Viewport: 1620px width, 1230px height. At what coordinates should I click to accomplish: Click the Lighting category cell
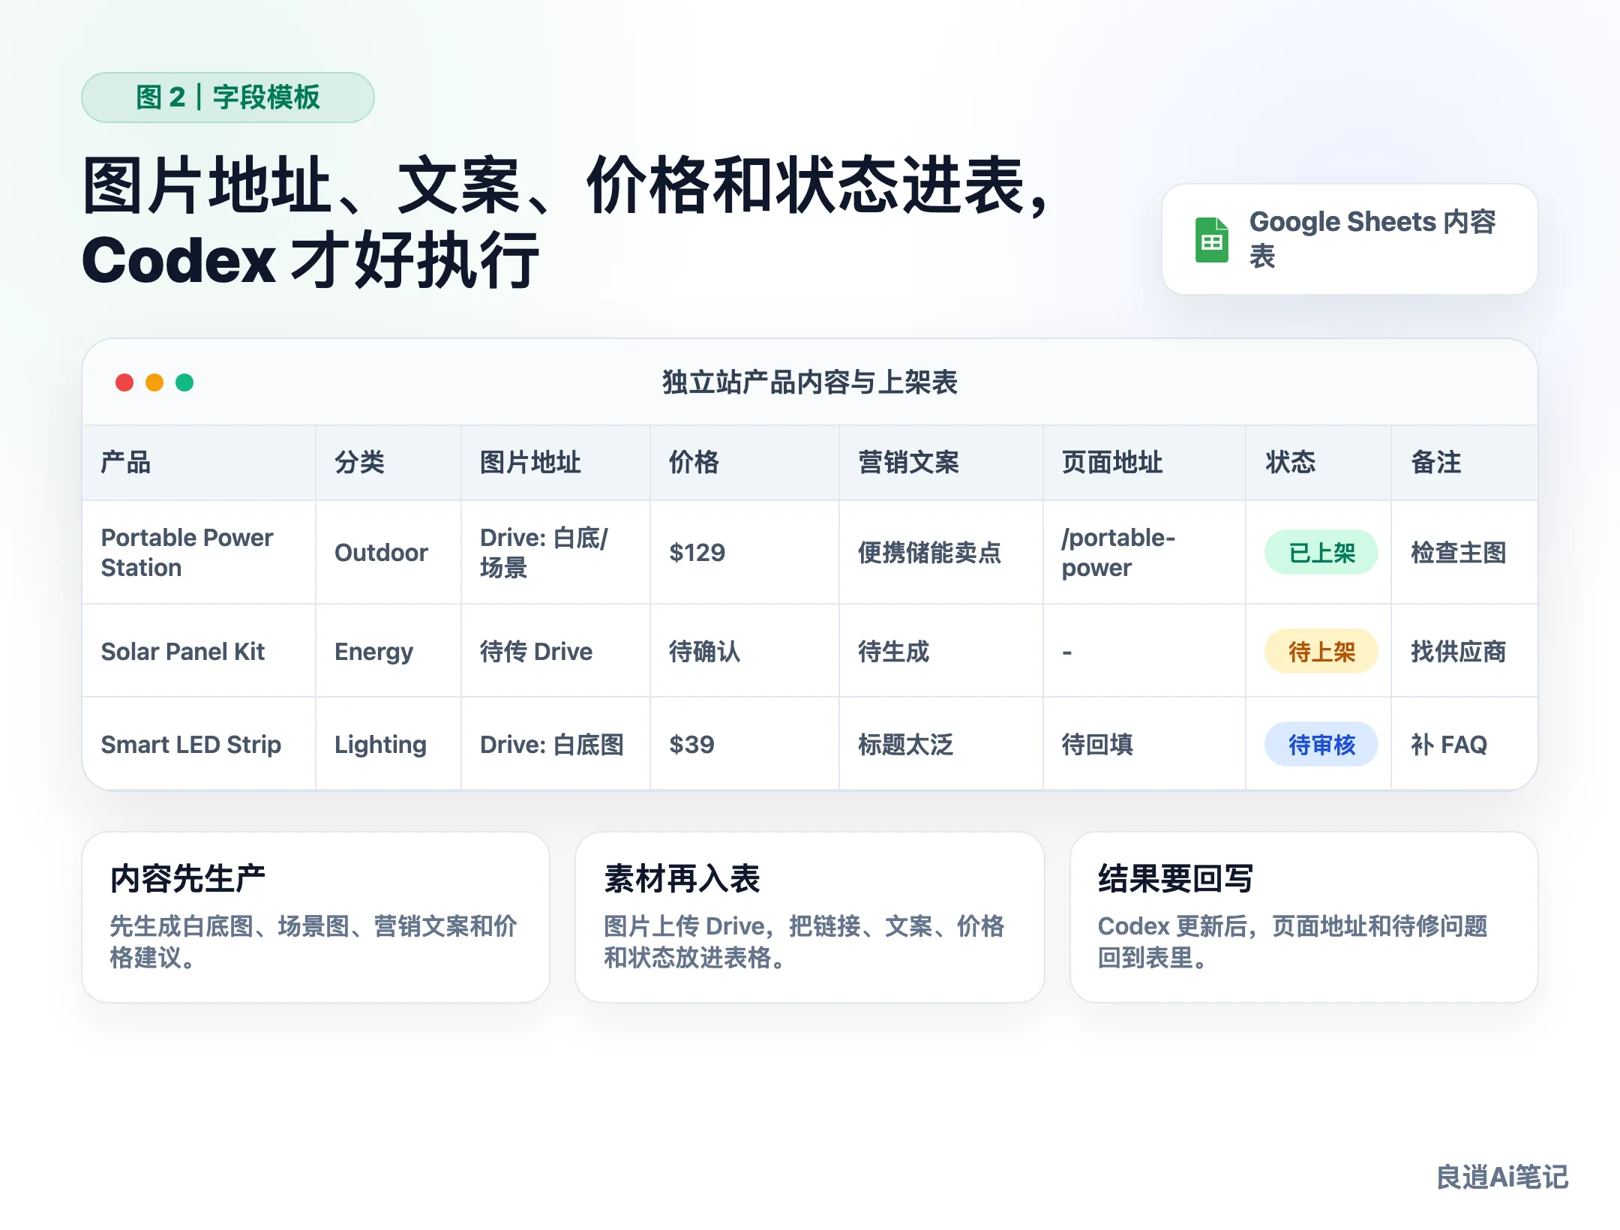point(388,744)
